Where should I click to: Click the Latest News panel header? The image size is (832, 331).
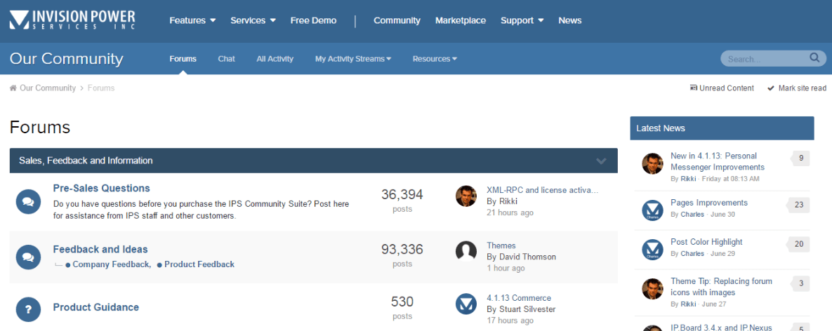point(722,128)
